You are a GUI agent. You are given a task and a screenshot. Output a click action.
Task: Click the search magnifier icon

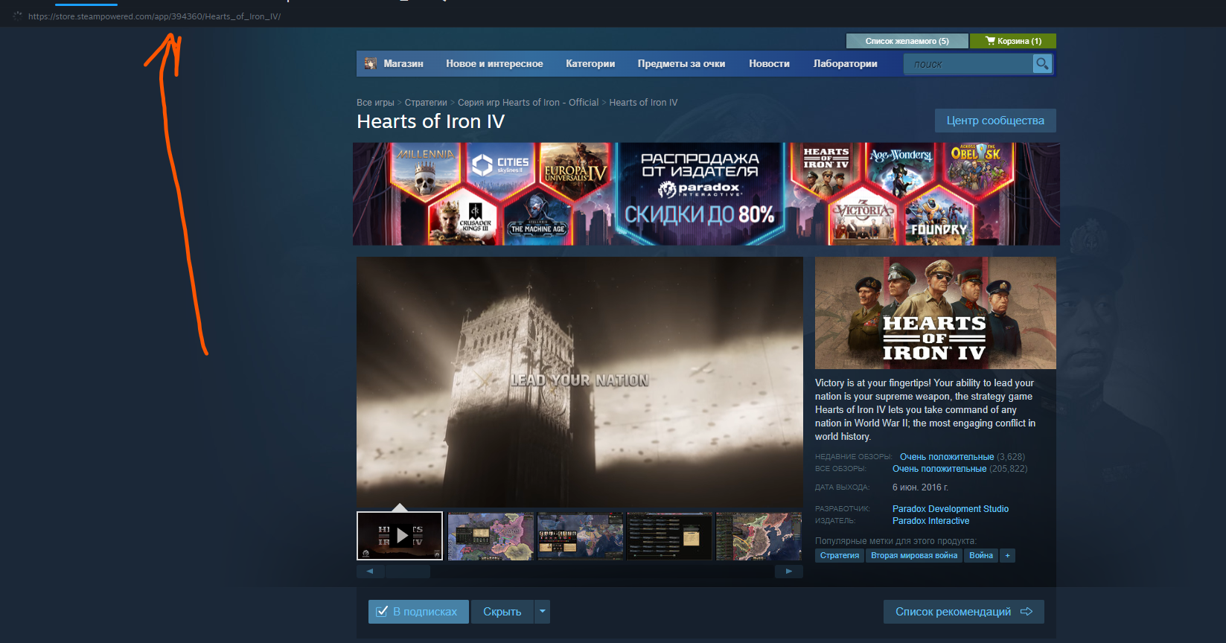(x=1042, y=64)
